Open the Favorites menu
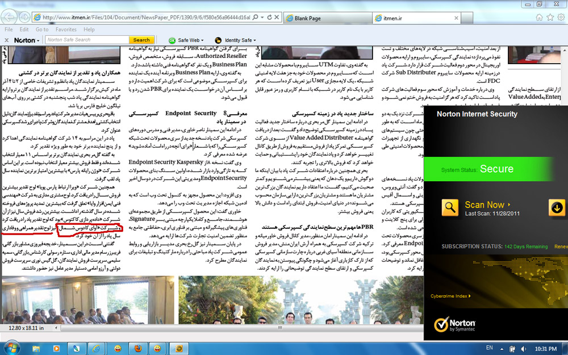The width and height of the screenshot is (568, 355). pyautogui.click(x=66, y=30)
